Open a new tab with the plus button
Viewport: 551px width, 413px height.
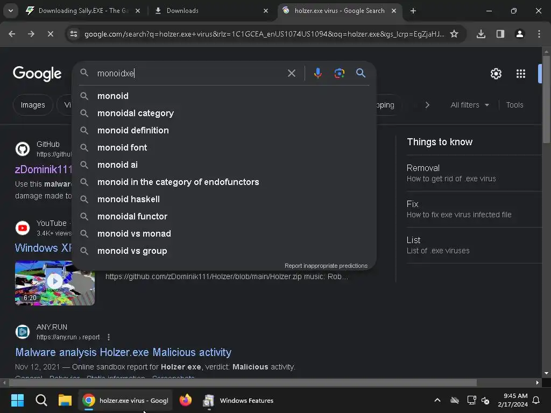413,11
